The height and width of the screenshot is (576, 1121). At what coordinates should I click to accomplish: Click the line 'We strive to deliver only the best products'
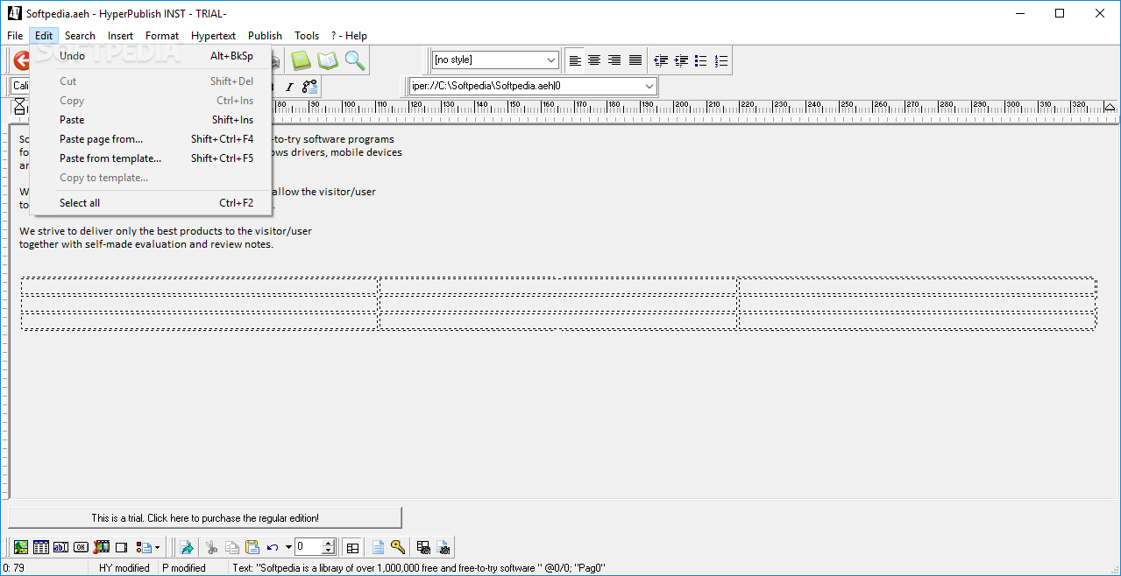(x=166, y=231)
